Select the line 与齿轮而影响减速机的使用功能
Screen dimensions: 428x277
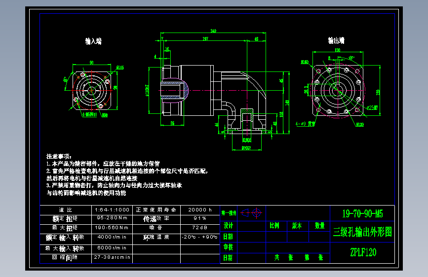[x=86, y=193]
